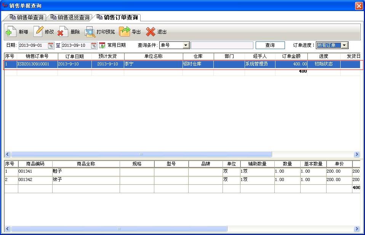This screenshot has height=235, width=365.
Task: Click the 鞋子 product name cell
Action: (86, 171)
